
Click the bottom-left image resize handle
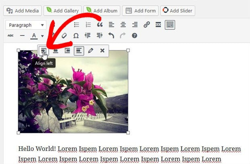(x=18, y=133)
